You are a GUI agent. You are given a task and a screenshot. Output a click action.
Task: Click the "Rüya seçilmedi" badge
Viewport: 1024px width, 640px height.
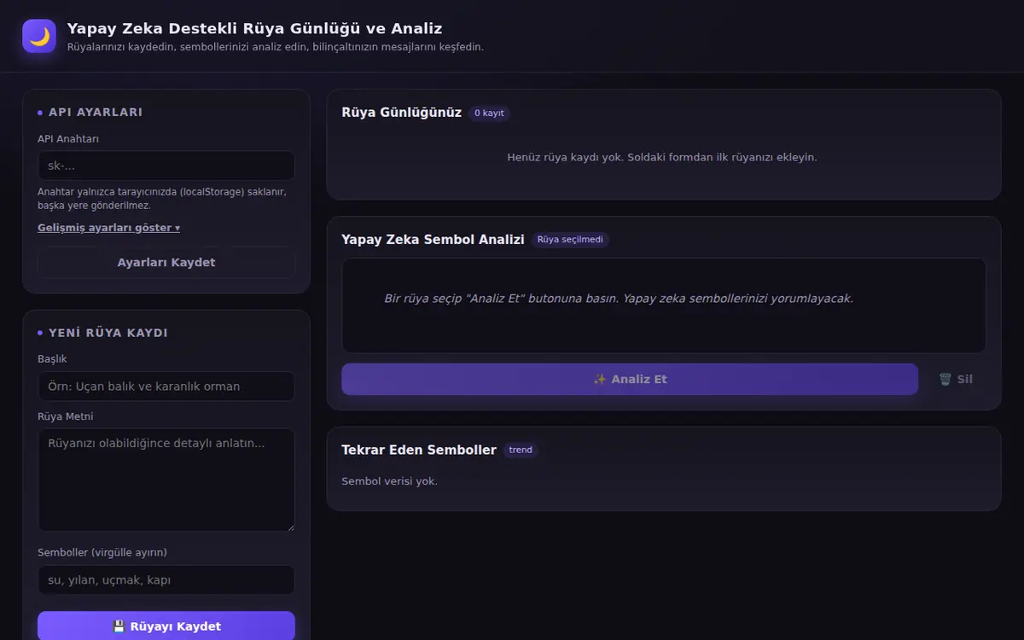click(x=570, y=240)
